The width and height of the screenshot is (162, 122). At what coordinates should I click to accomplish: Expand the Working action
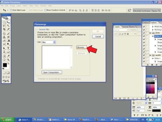pos(153,30)
